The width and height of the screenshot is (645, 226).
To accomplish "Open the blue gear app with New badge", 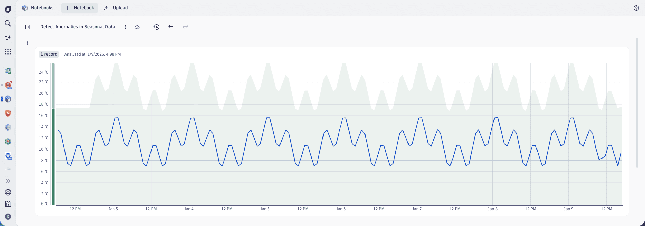I will click(8, 156).
